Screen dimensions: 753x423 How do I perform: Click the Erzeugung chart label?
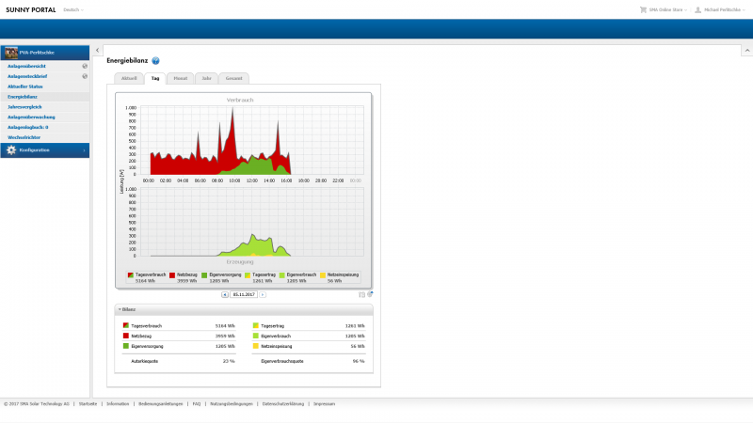pyautogui.click(x=240, y=262)
